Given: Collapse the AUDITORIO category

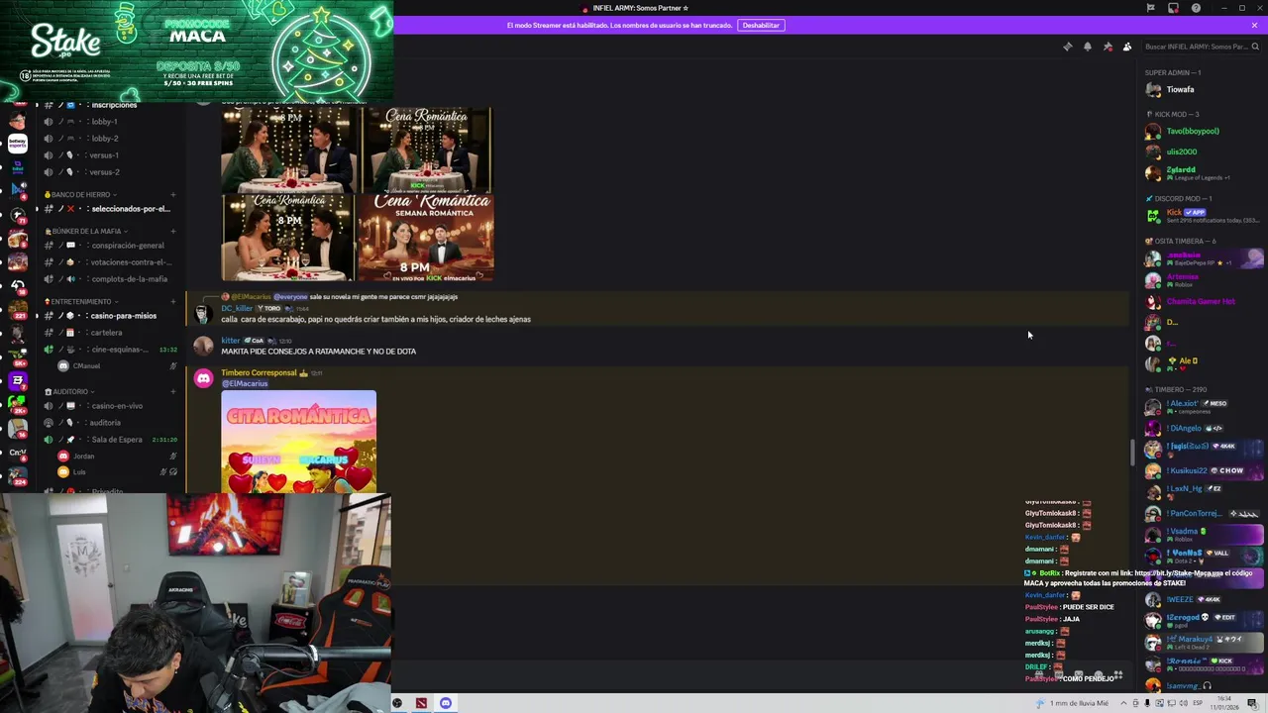Looking at the screenshot, I should click(x=67, y=392).
